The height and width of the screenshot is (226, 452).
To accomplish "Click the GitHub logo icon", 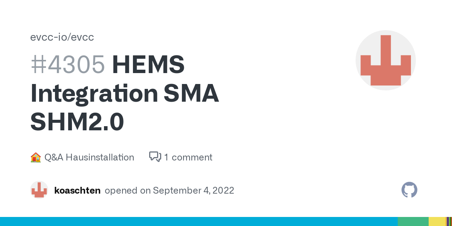I will point(409,190).
